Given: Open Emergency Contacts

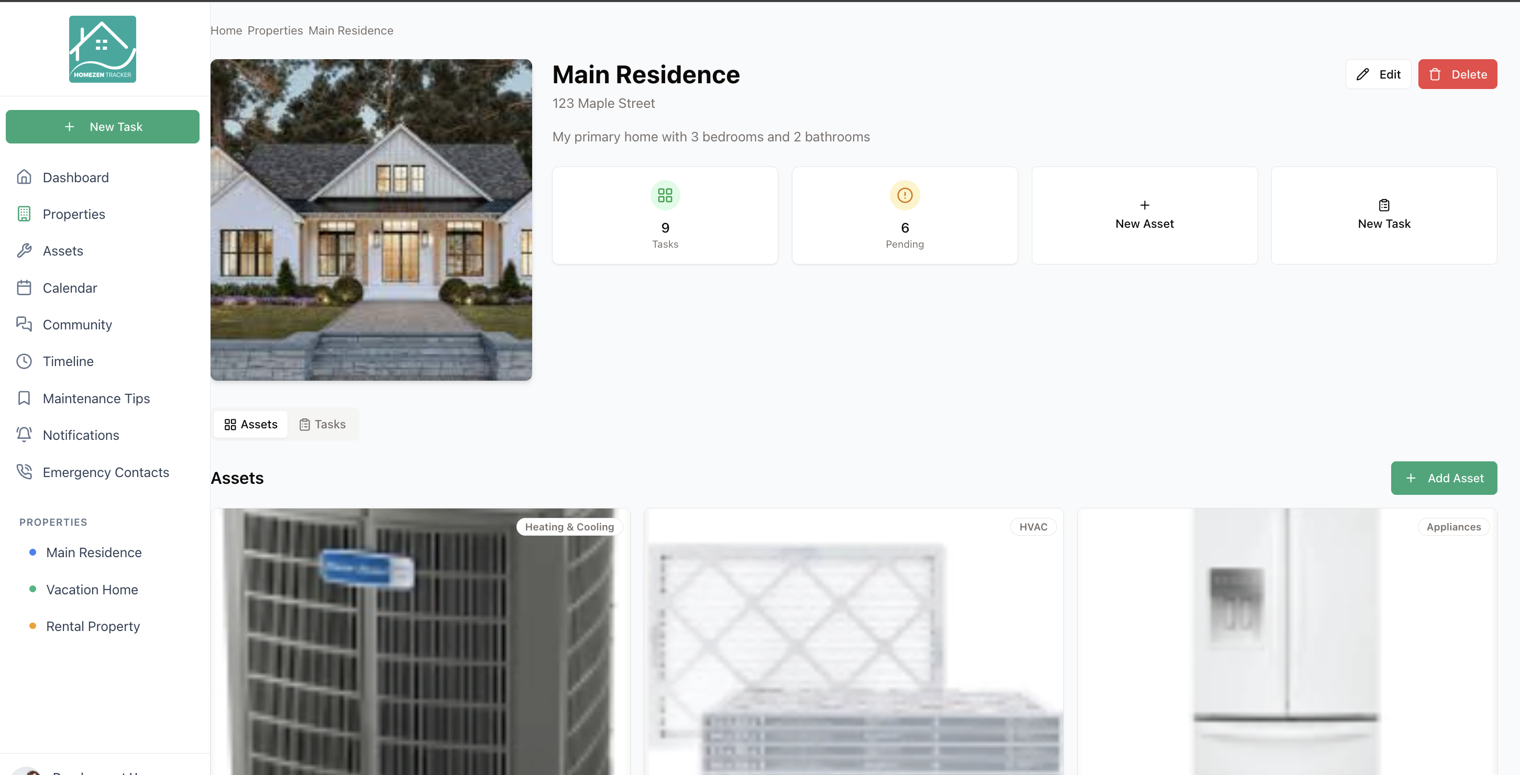Looking at the screenshot, I should (106, 472).
